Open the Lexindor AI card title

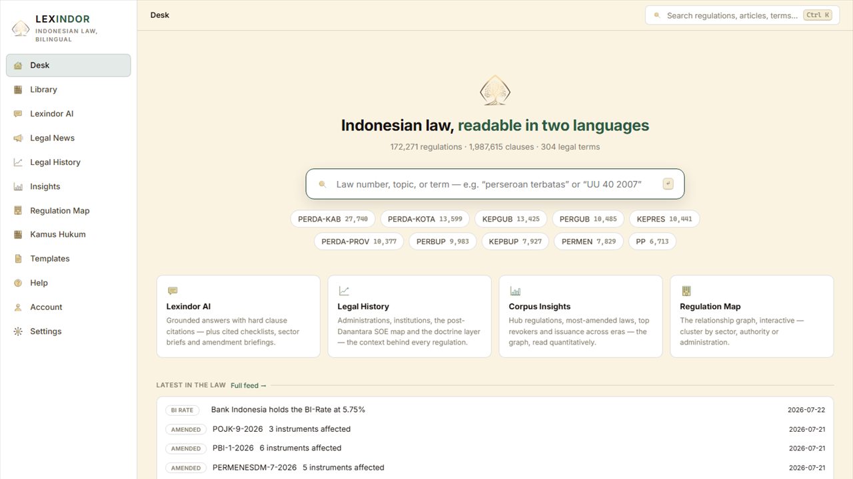pyautogui.click(x=189, y=307)
